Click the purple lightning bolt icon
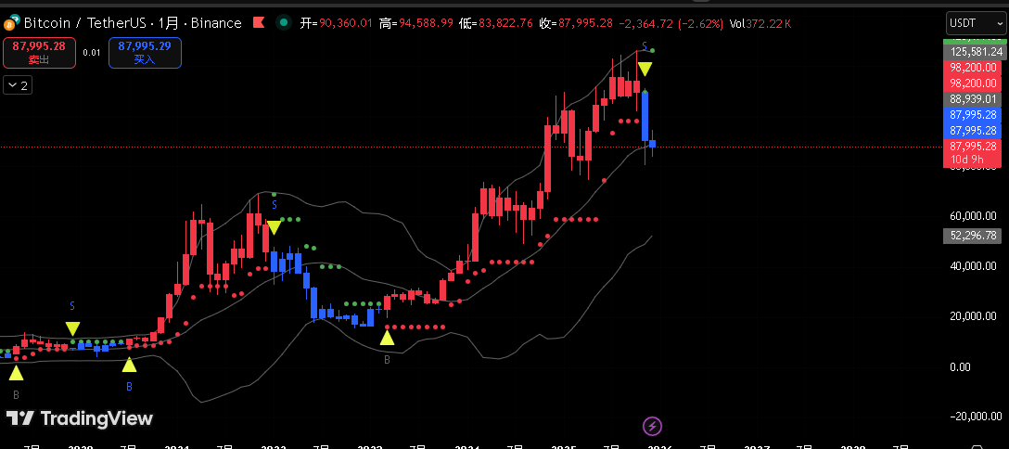1009x449 pixels. (x=653, y=425)
